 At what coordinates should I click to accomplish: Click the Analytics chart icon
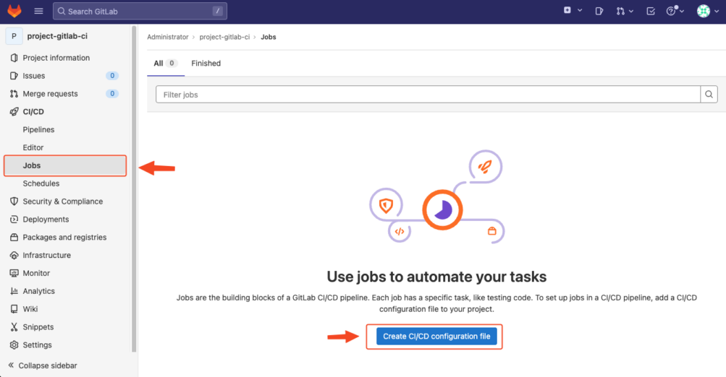14,291
